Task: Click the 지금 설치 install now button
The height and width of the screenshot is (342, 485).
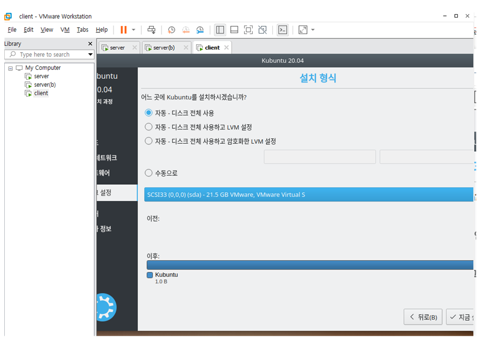Action: [x=460, y=317]
